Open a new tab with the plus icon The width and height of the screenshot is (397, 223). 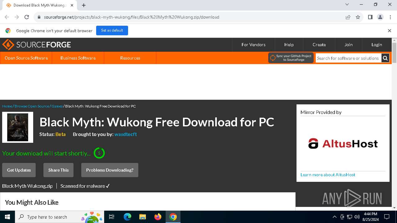point(84,5)
